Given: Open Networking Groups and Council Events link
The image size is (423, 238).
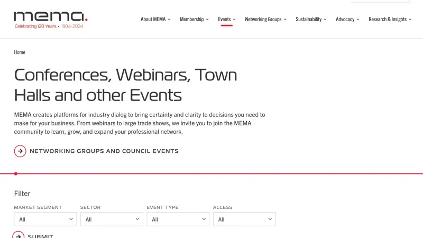Looking at the screenshot, I should 104,151.
